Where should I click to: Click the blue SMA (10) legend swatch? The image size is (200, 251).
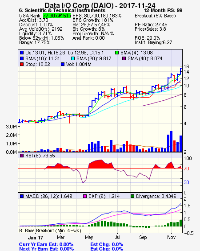click(x=22, y=58)
